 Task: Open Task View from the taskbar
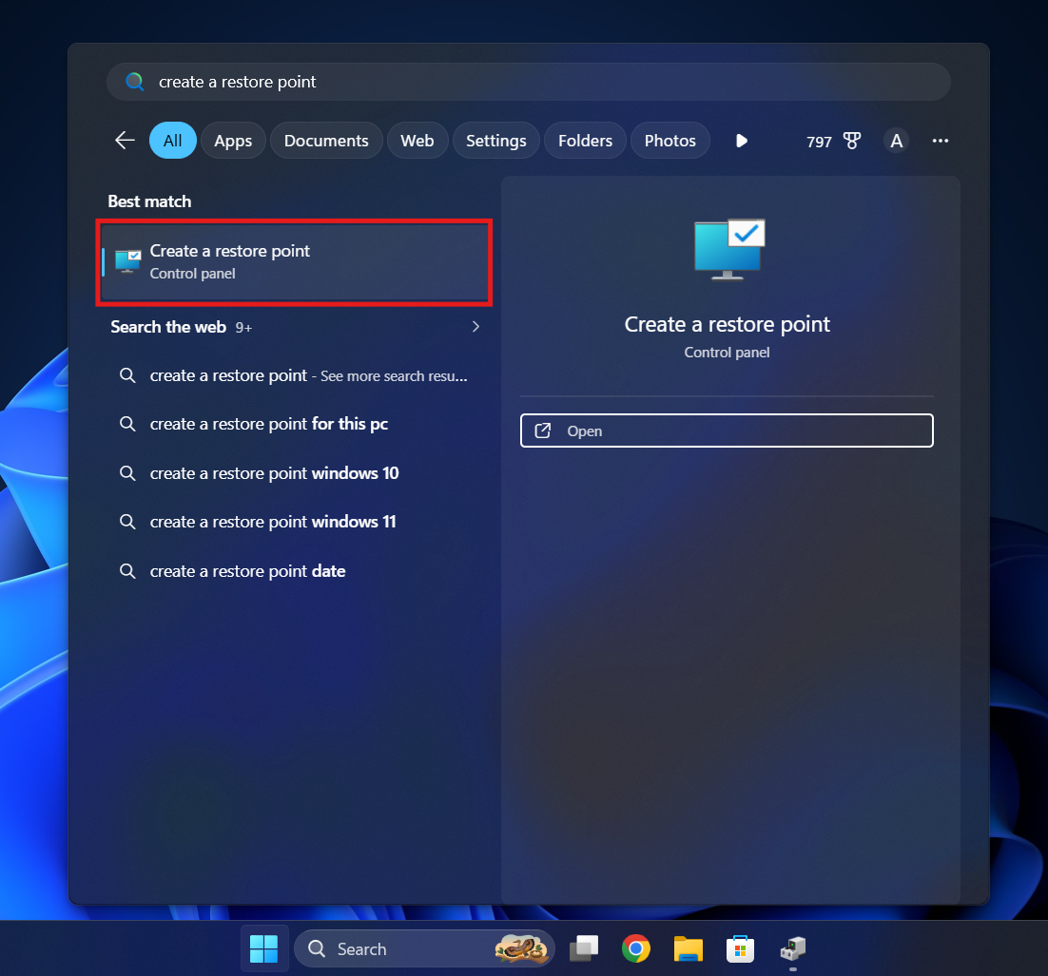pyautogui.click(x=583, y=947)
